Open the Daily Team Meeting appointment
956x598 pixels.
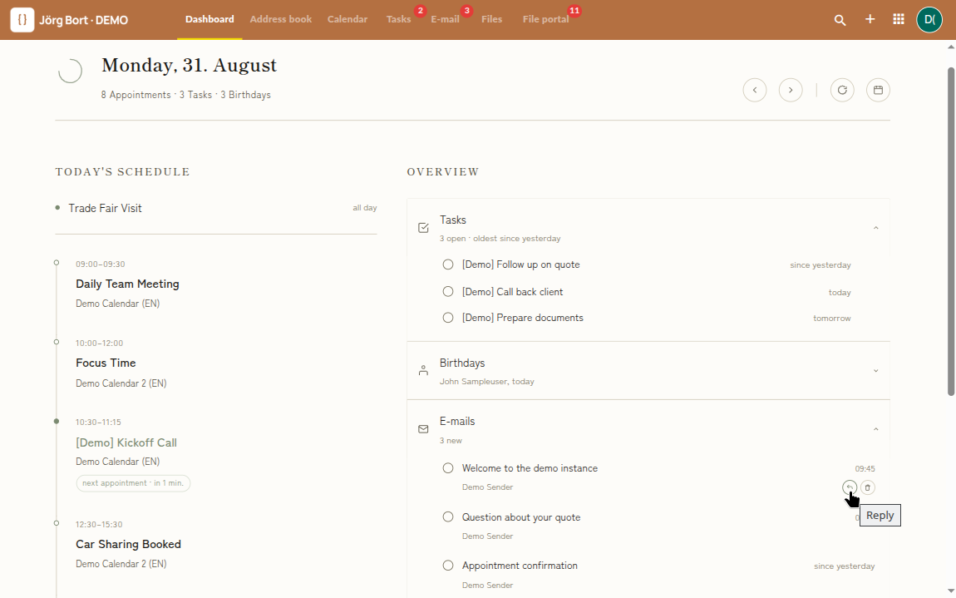click(x=127, y=284)
